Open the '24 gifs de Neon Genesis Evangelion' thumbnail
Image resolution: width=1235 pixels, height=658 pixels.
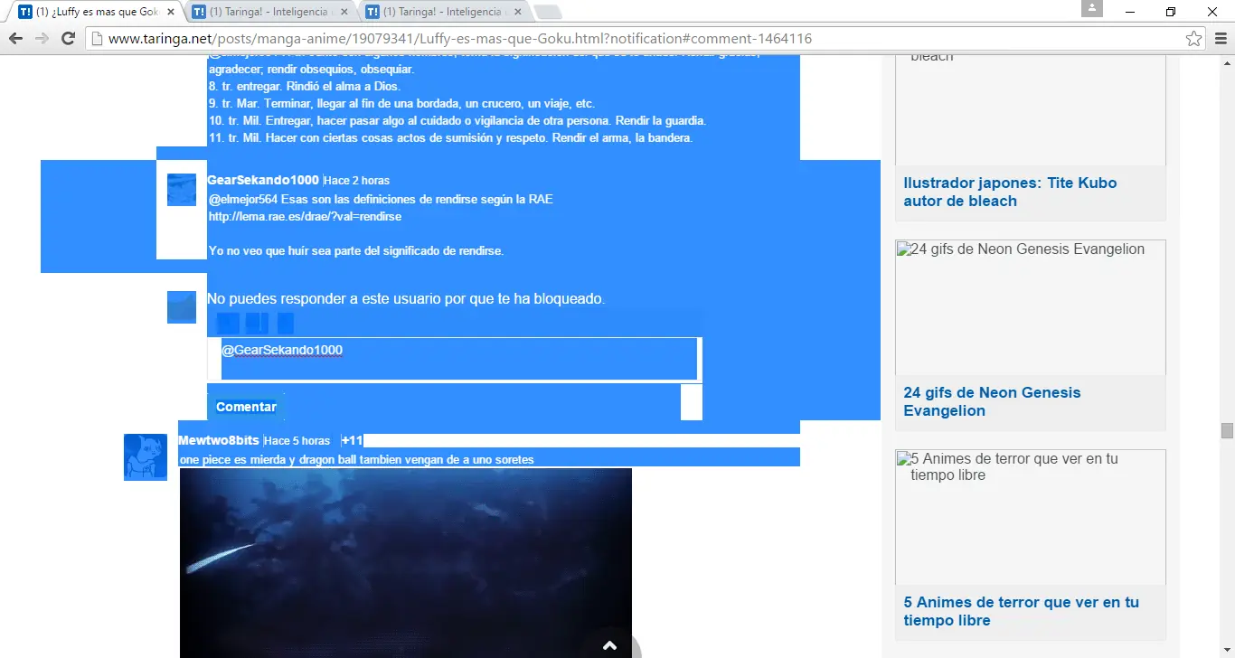click(1031, 307)
